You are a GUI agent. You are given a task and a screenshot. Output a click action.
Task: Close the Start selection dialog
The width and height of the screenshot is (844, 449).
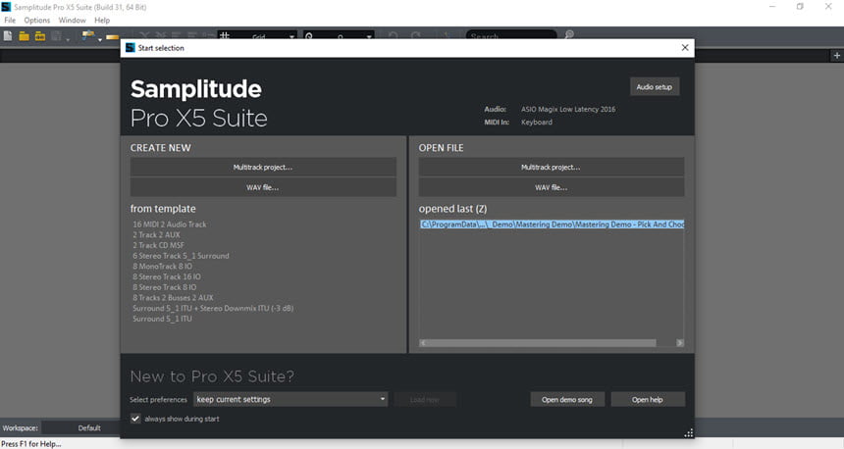[x=685, y=47]
